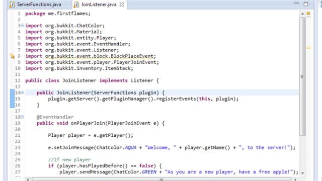Click the underlined 'org.bukkit.event.block.BlockPlaceEvent' import

click(99, 56)
